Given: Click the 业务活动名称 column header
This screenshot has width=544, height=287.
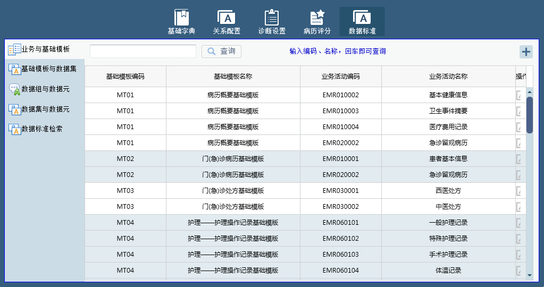Looking at the screenshot, I should (x=448, y=76).
